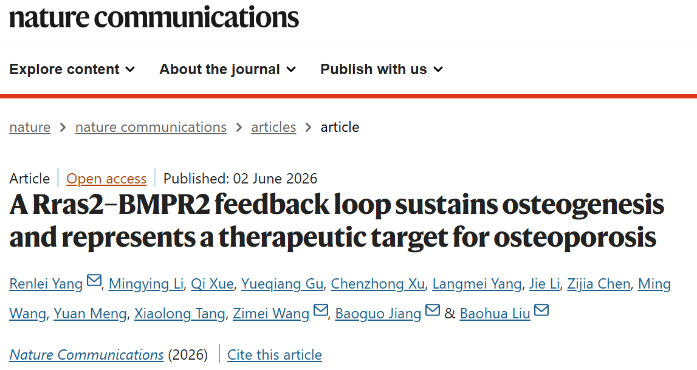697x370 pixels.
Task: Open nature communications breadcrumb link
Action: pos(151,127)
